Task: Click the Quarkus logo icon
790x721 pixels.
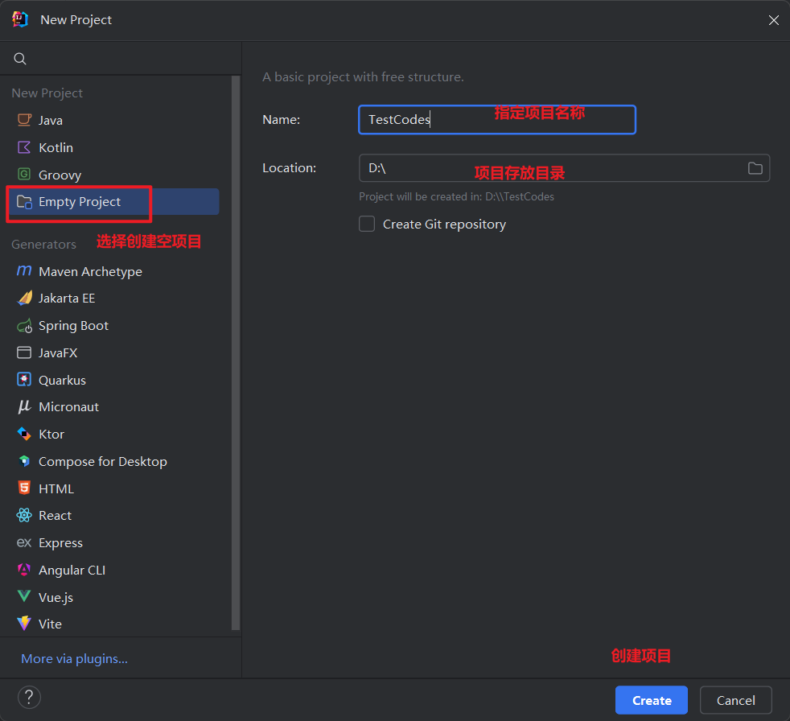Action: click(x=24, y=379)
